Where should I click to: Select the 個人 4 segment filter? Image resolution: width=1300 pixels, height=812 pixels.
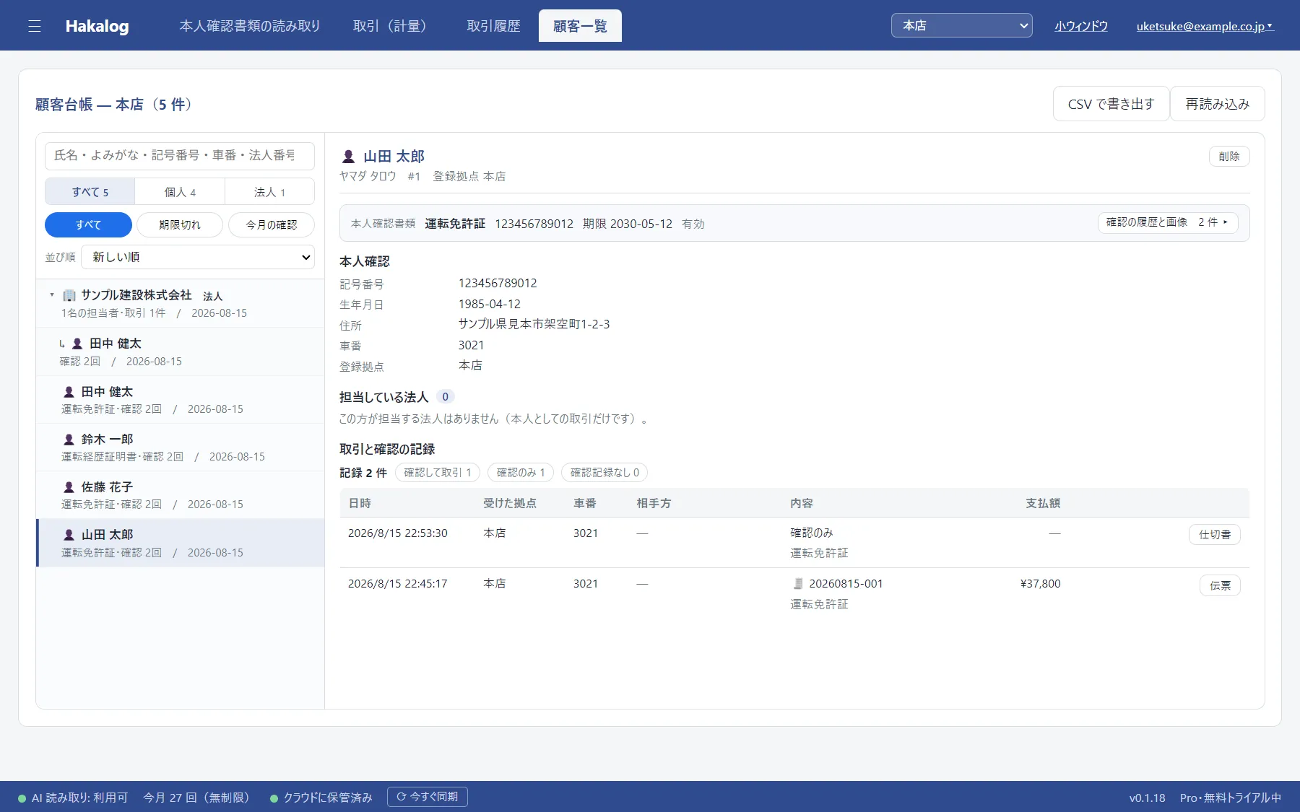pyautogui.click(x=180, y=192)
